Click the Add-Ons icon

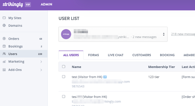pos(4,70)
